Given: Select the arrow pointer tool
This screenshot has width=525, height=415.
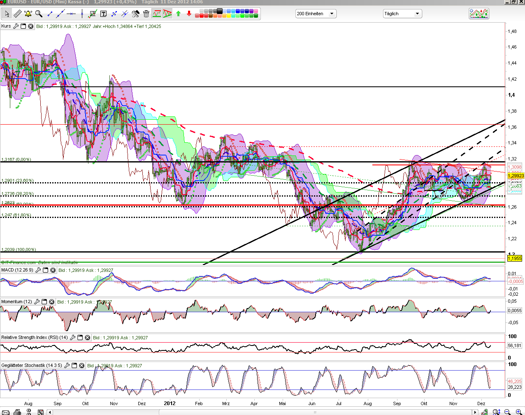Looking at the screenshot, I should [7, 14].
